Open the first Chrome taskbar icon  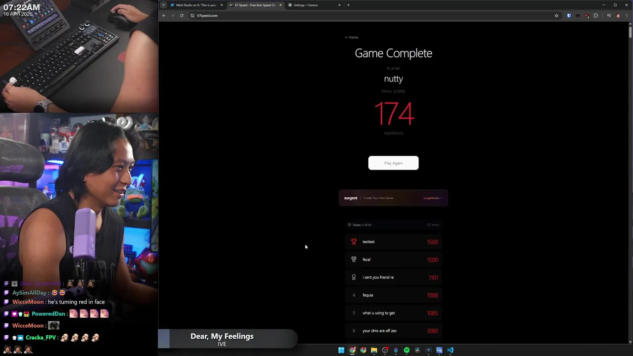(x=352, y=350)
